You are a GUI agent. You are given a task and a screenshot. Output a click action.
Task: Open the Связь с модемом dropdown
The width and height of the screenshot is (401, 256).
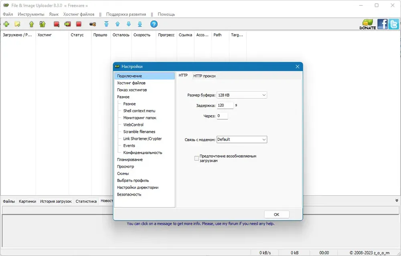242,139
